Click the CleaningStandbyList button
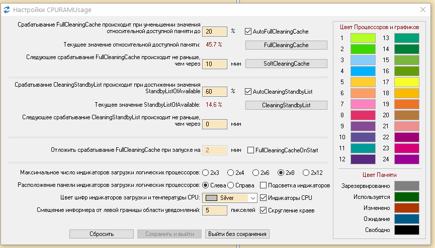Image resolution: width=435 pixels, height=248 pixels. tap(286, 105)
